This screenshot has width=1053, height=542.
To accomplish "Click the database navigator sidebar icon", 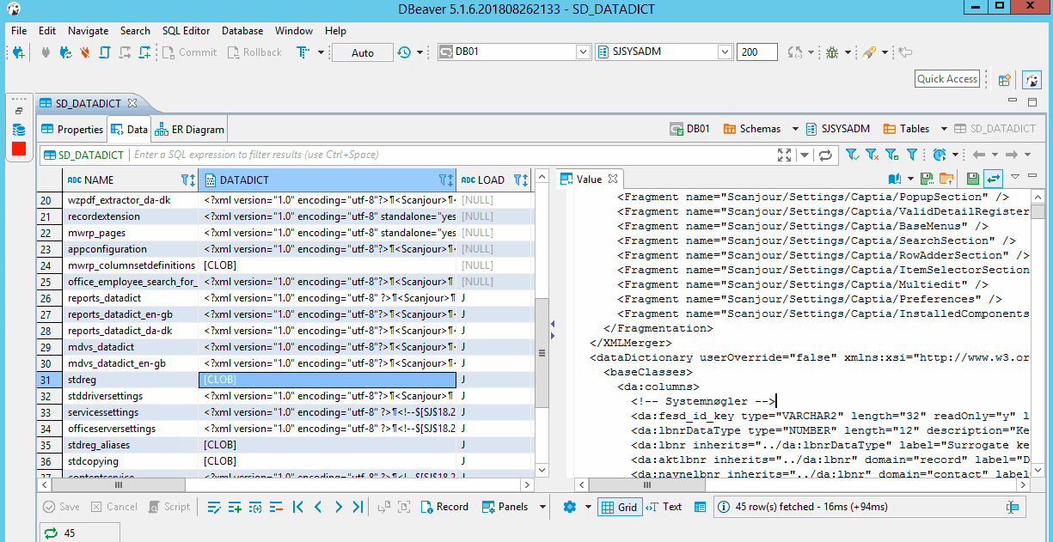I will coord(19,130).
